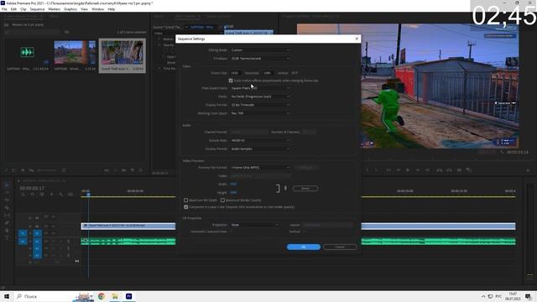Click Go to In in Program monitor
The image size is (537, 302).
pyautogui.click(x=388, y=170)
